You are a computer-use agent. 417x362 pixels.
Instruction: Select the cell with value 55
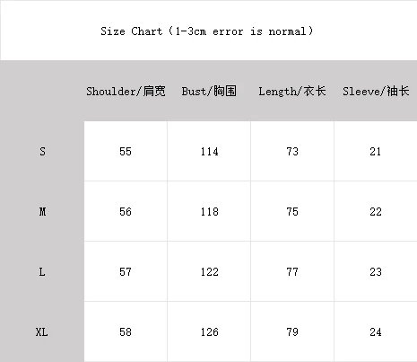126,151
